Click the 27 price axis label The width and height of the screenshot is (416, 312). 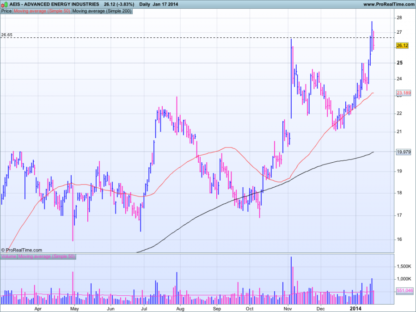[399, 32]
